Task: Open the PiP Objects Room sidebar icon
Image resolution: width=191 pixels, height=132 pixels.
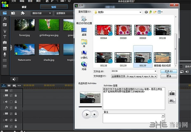Action: (5, 25)
